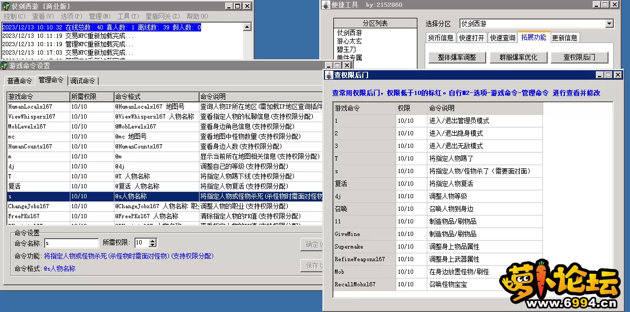Click the 游戏命令设置 window title icon

4,66
